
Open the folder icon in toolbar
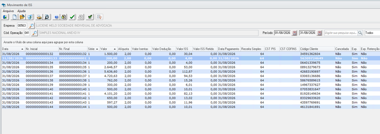[22, 17]
